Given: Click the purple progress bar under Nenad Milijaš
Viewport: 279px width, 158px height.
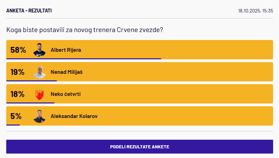Looking at the screenshot, I should coord(32,81).
